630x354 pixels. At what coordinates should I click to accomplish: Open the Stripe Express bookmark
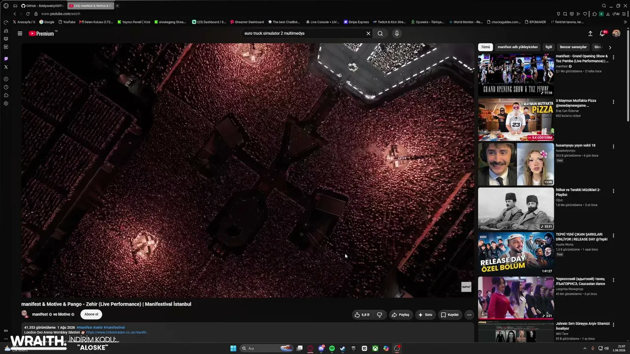[356, 22]
